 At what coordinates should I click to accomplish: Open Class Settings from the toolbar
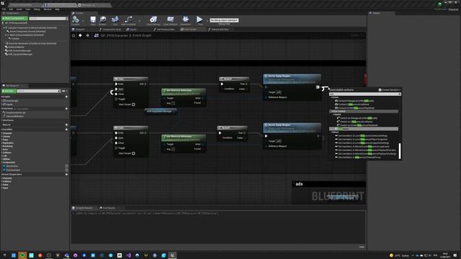tap(153, 19)
